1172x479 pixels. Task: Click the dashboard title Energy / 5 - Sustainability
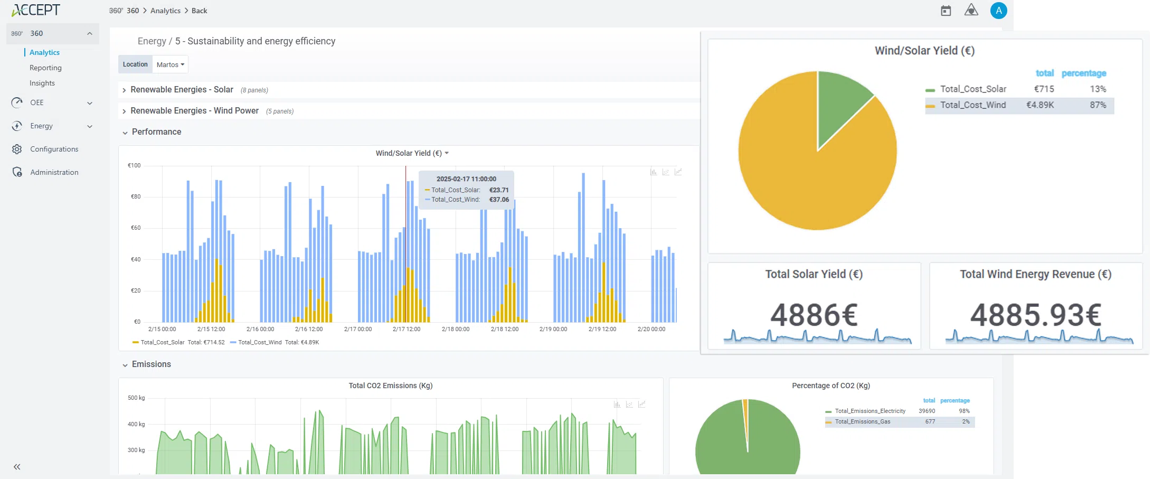(x=236, y=41)
